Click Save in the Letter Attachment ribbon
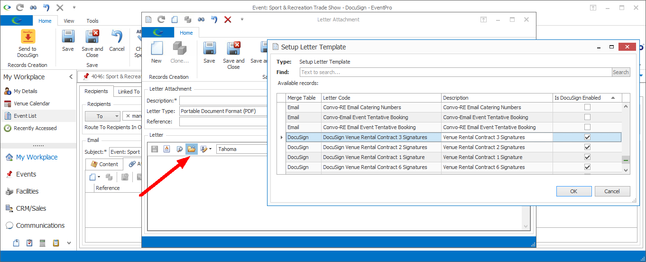Screen dimensions: 646x262 pyautogui.click(x=209, y=52)
